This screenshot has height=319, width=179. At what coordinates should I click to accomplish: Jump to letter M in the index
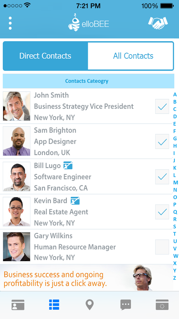(x=175, y=183)
